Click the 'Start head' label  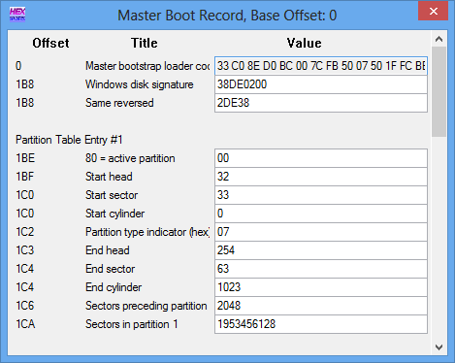point(109,177)
